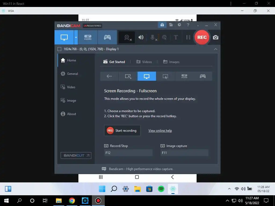275x206 pixels.
Task: Open Bandicam record icon in bottom taskbar
Action: click(98, 201)
